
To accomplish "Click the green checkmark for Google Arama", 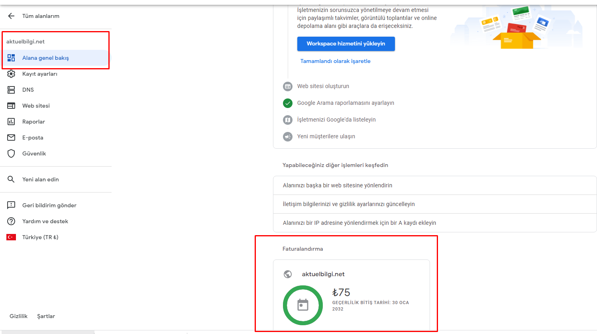I will (x=288, y=103).
